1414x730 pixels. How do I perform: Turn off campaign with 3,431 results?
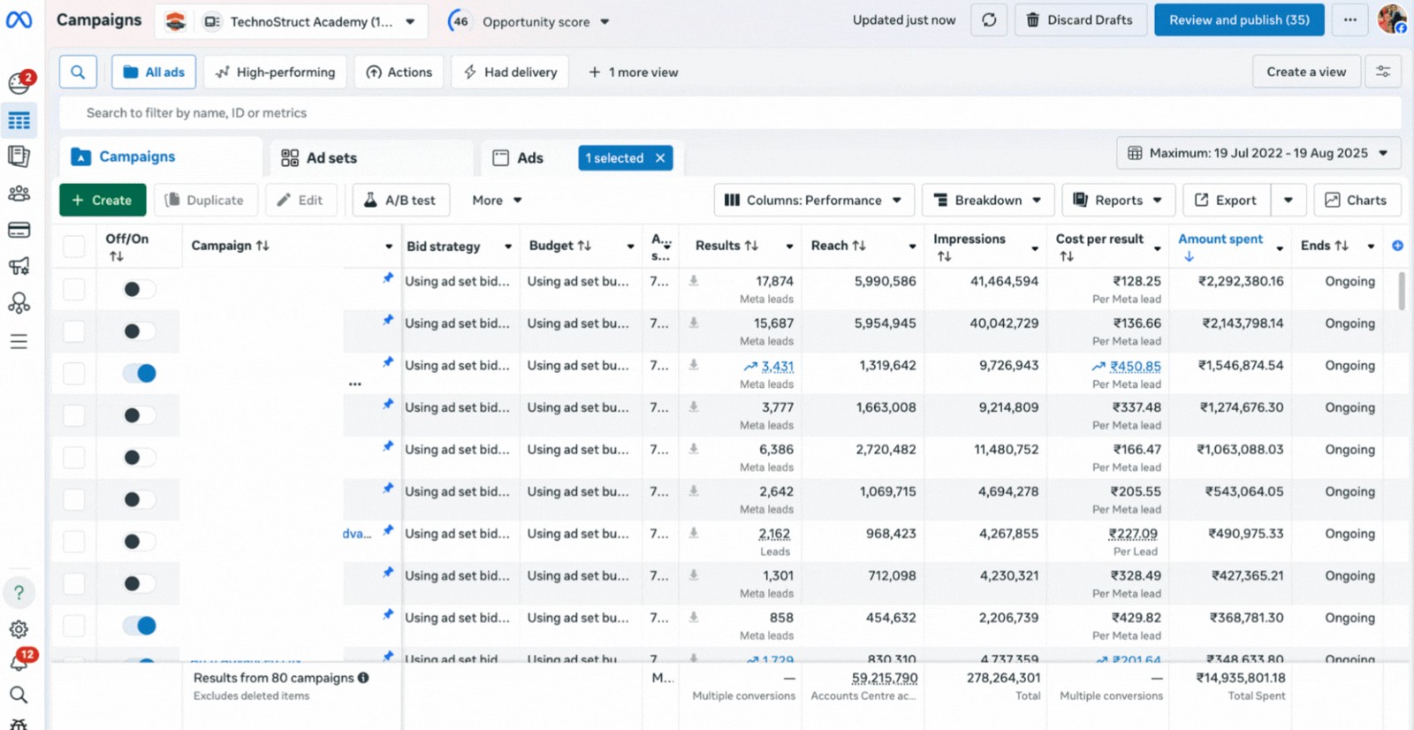pyautogui.click(x=140, y=373)
